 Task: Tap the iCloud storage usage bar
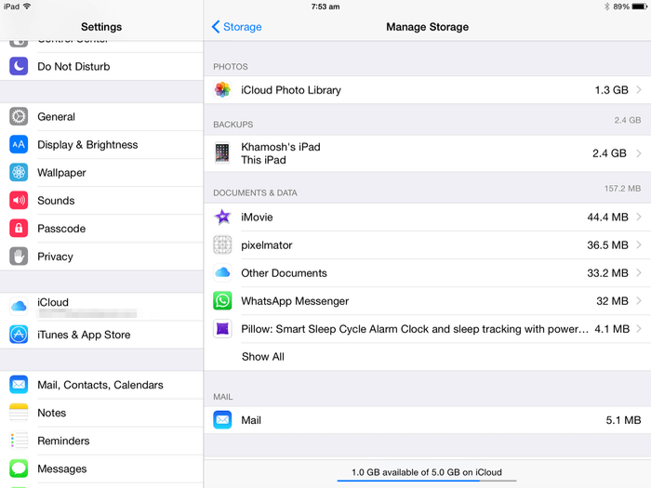(x=427, y=481)
